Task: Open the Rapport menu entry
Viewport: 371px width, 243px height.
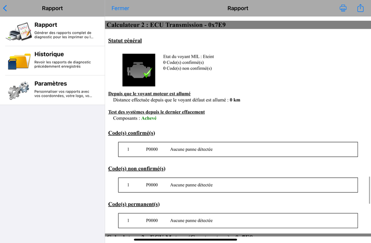Action: point(52,31)
